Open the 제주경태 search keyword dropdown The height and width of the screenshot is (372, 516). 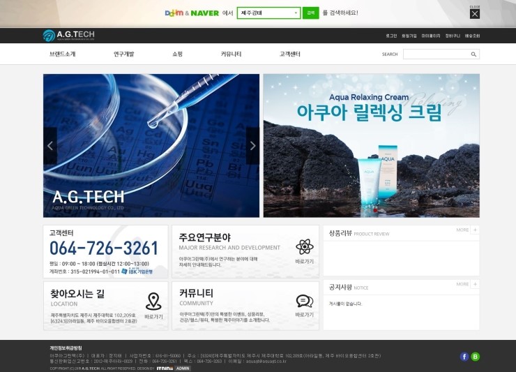pos(268,13)
